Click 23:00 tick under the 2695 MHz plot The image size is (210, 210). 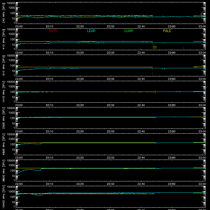tap(202, 132)
